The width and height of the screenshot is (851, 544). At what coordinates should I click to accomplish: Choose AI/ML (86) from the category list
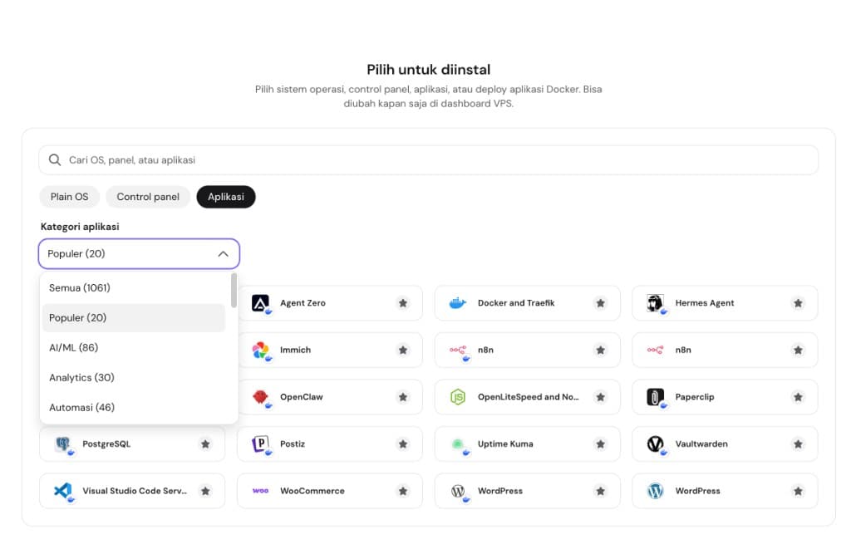134,348
